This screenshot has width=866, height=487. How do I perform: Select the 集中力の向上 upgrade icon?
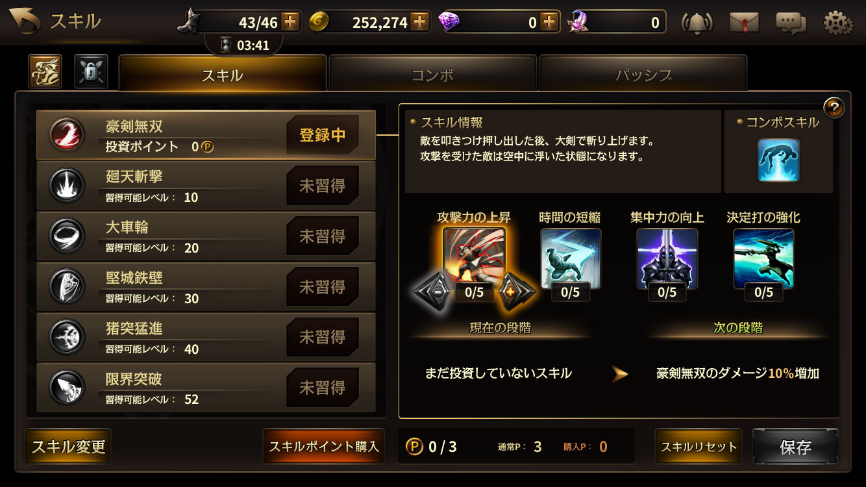[x=667, y=258]
